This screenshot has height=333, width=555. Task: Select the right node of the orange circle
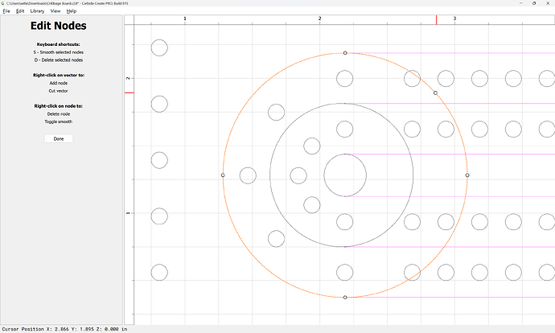pyautogui.click(x=467, y=175)
